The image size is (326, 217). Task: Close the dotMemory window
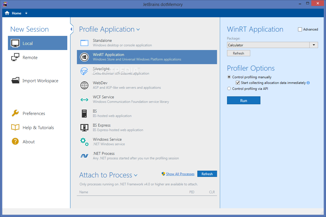pos(318,3)
